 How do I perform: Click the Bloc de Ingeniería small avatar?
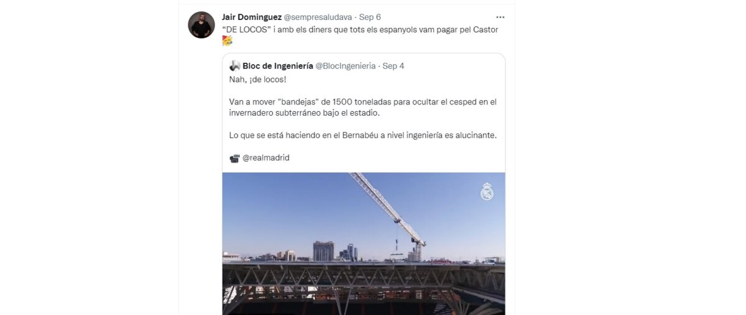tap(234, 66)
